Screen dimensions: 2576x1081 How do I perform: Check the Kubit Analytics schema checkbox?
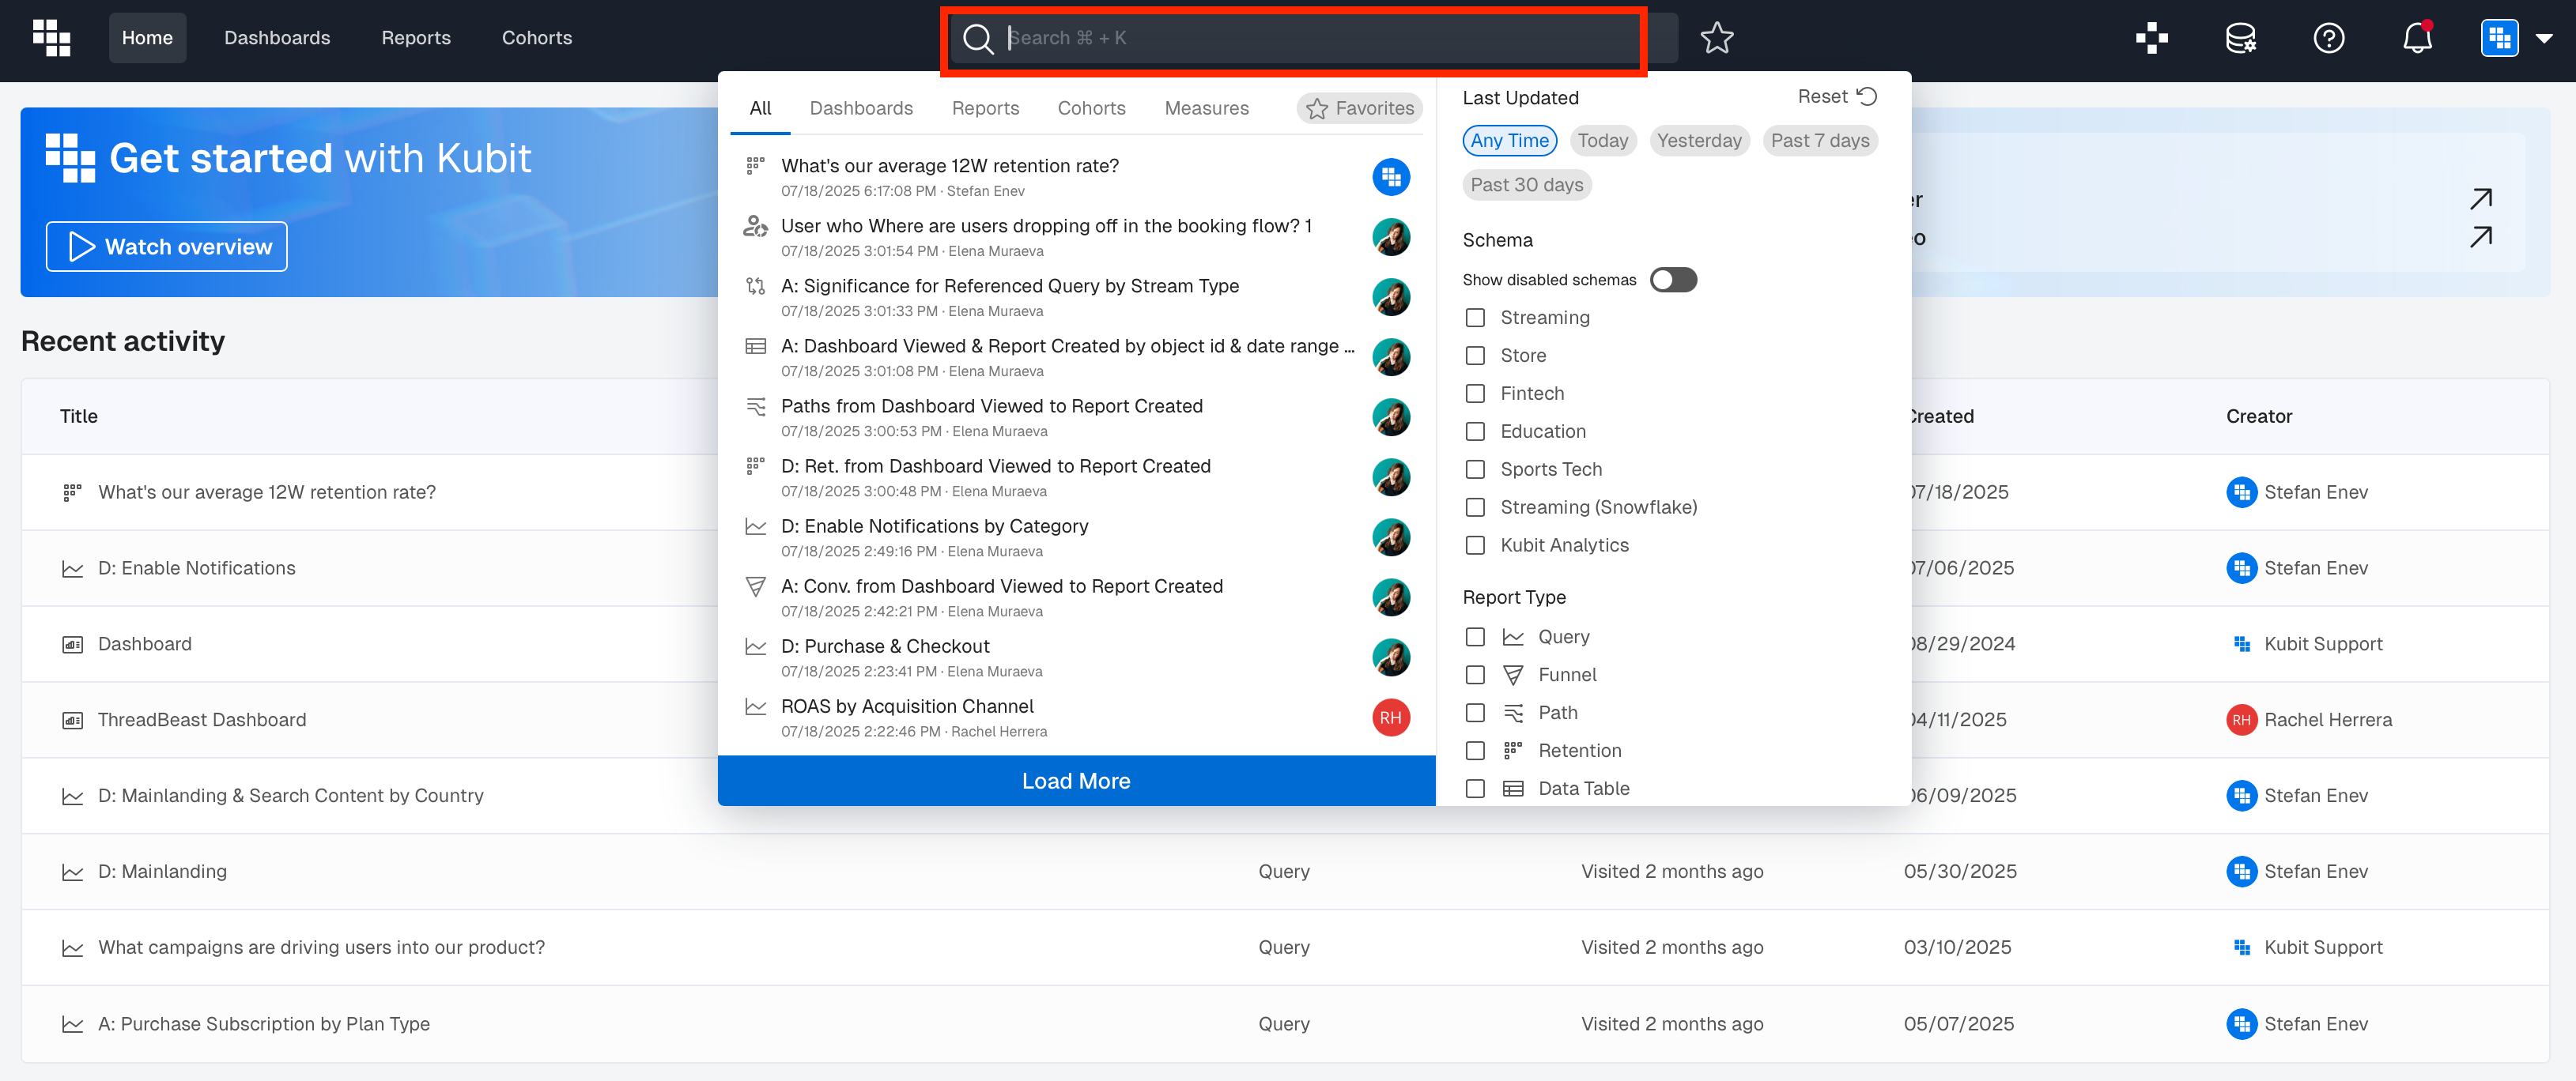coord(1474,545)
